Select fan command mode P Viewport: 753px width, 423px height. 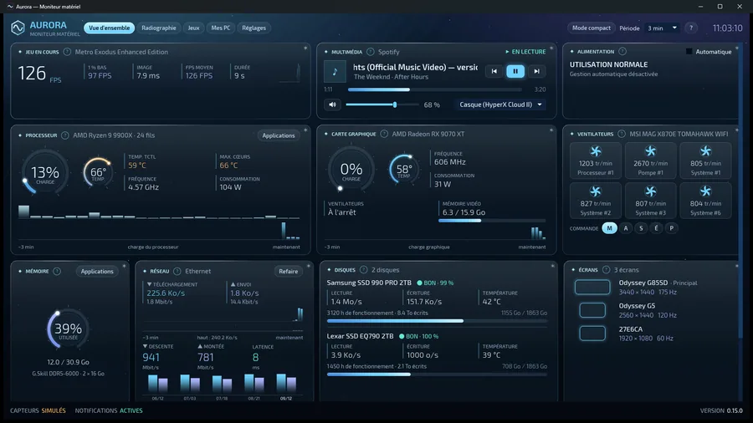(x=672, y=228)
